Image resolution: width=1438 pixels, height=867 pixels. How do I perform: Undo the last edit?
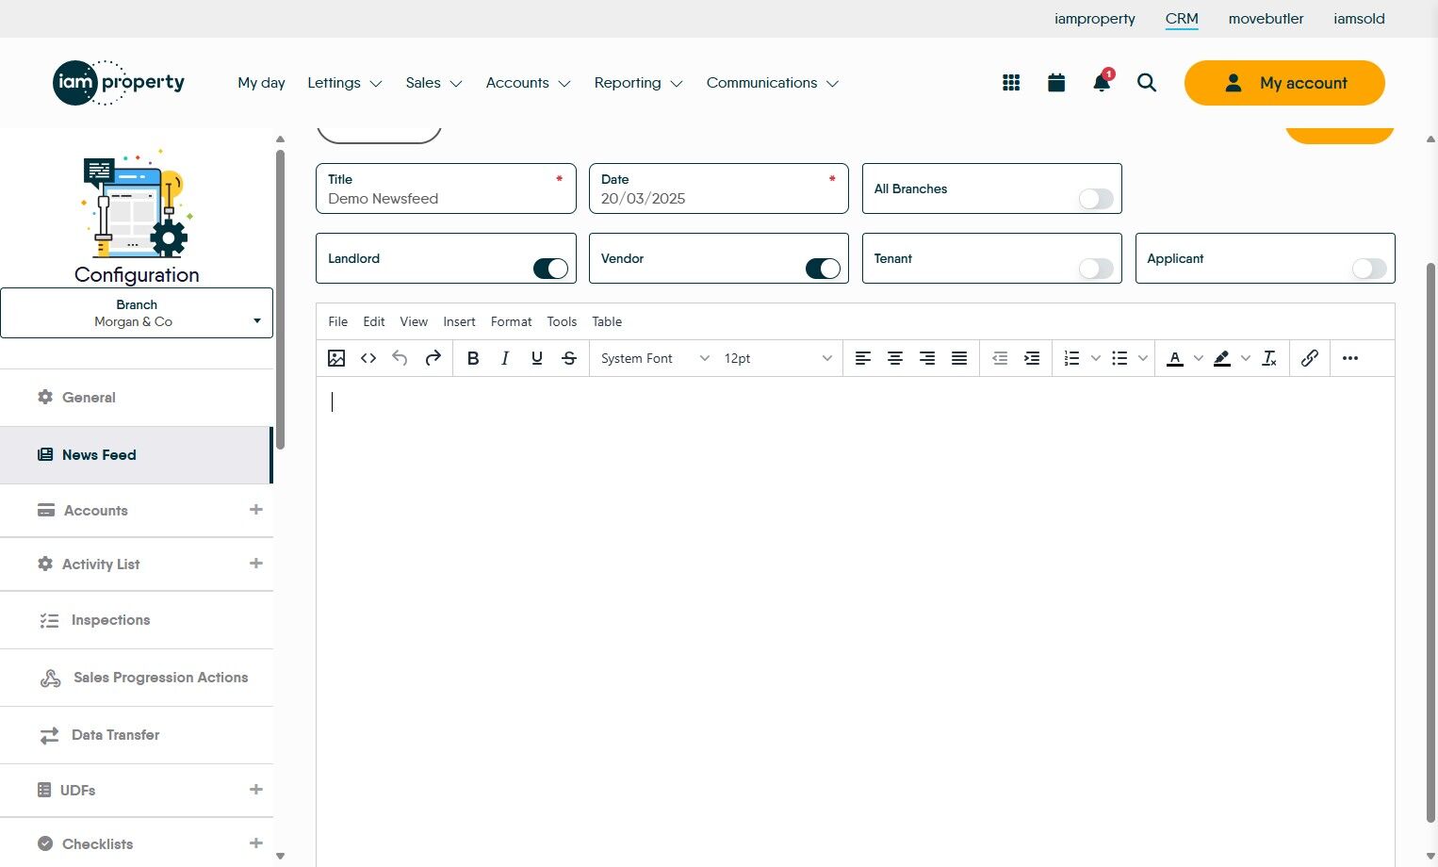(x=400, y=358)
